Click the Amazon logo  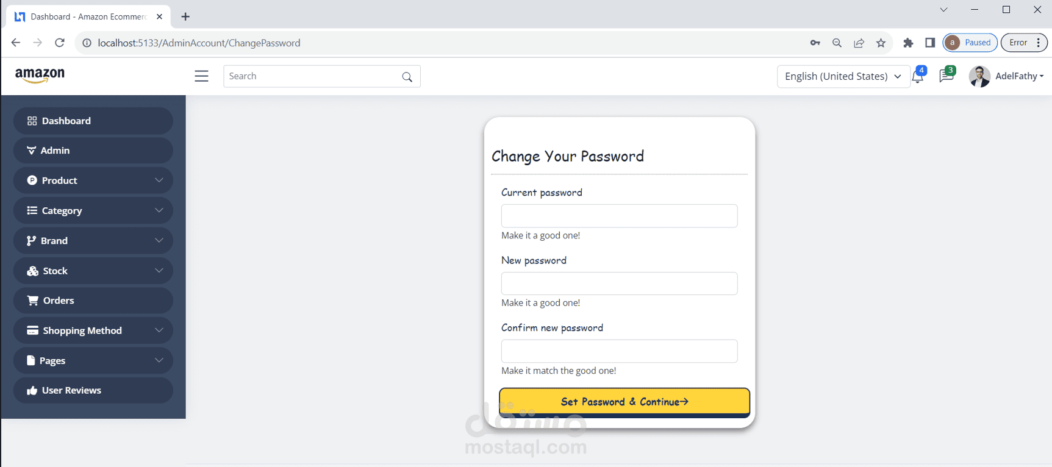40,76
